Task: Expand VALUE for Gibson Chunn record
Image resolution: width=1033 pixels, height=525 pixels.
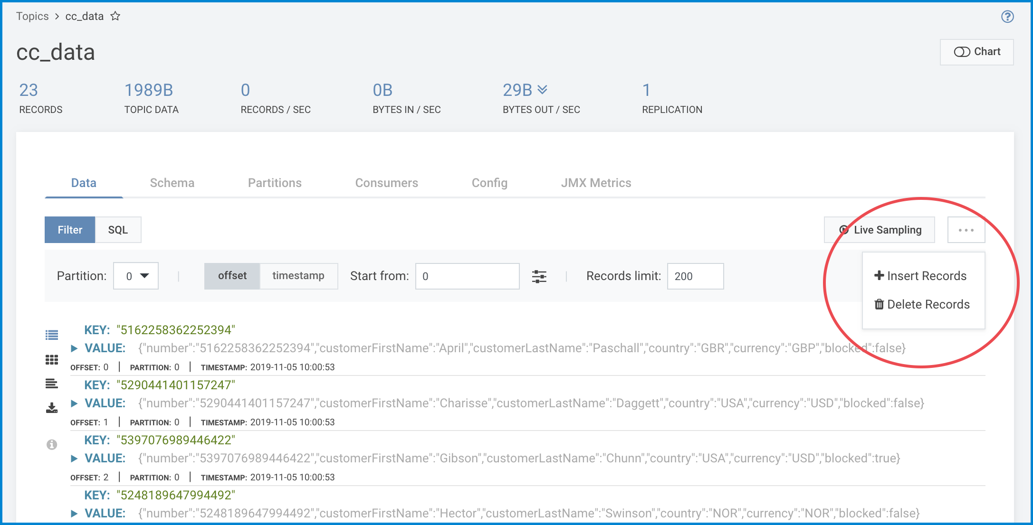Action: [x=74, y=458]
